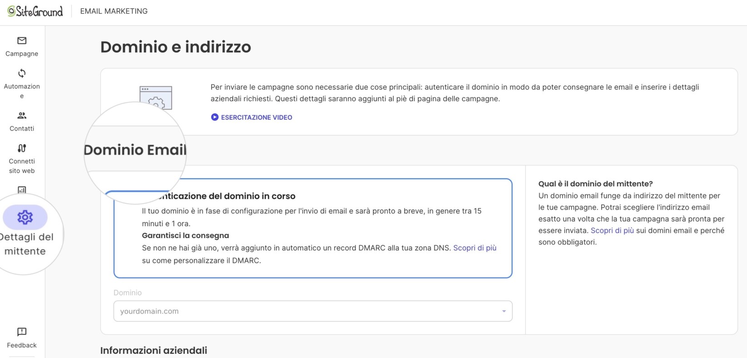This screenshot has height=358, width=747.
Task: Click the domain settings window illustration
Action: tap(156, 97)
